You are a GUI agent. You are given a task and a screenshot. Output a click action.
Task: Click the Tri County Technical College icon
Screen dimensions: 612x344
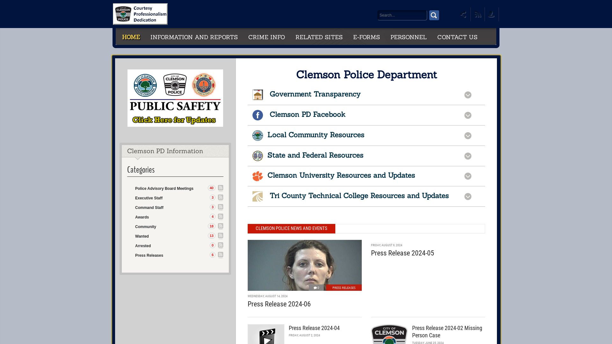(x=258, y=197)
